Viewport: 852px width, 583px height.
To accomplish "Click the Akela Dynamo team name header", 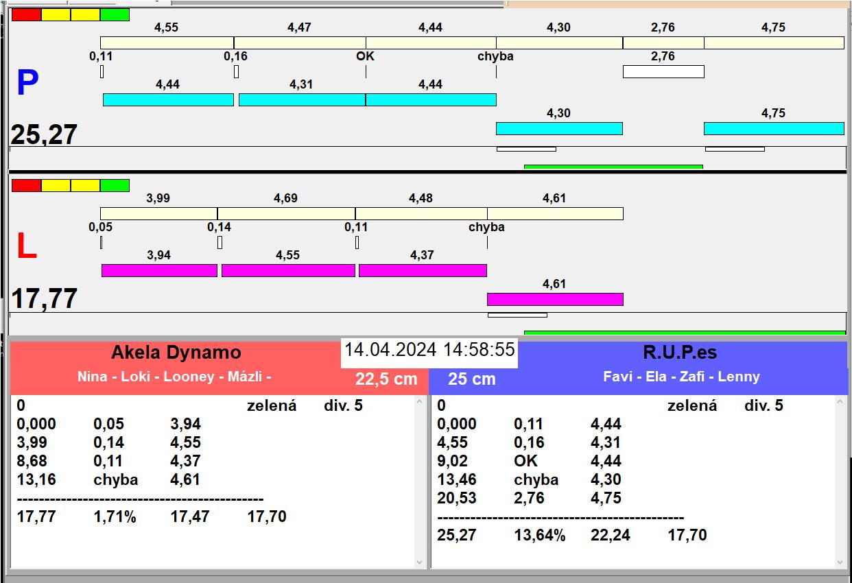I will (x=176, y=353).
